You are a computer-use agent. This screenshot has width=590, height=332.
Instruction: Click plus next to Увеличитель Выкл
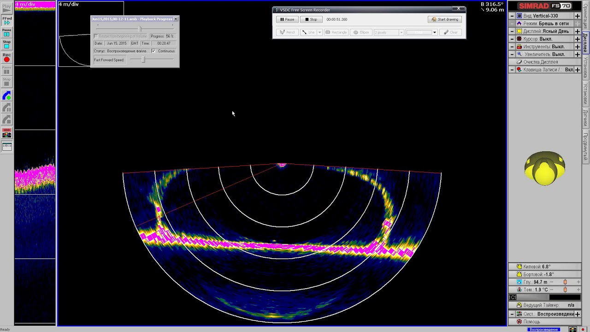(x=577, y=54)
